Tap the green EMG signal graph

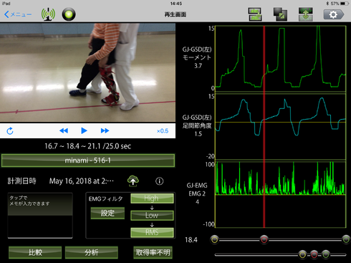click(x=281, y=195)
